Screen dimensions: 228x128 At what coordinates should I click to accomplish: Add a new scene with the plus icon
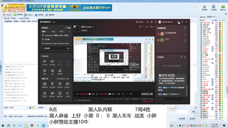point(70,32)
